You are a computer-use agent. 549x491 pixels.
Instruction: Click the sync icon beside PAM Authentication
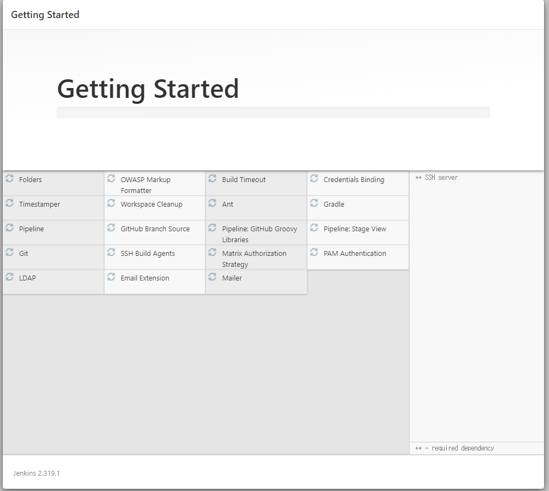(314, 252)
